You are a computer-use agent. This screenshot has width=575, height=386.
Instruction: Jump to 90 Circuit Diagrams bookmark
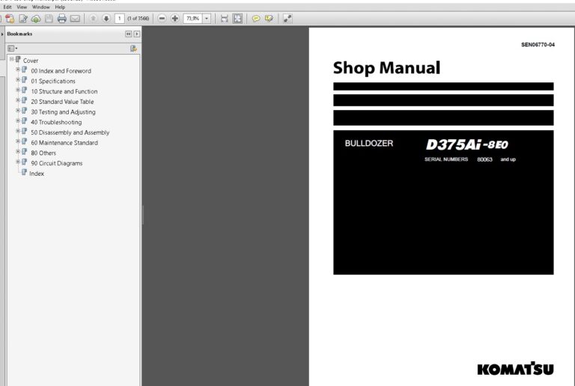(56, 163)
